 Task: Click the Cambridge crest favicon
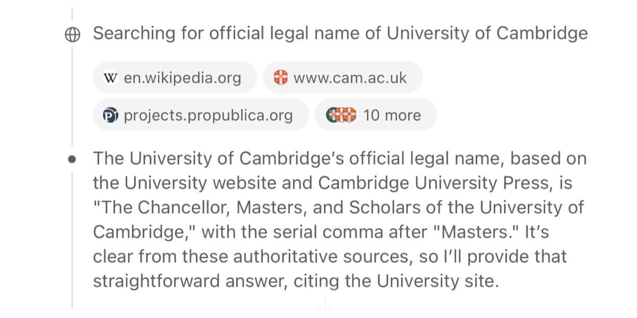tap(280, 78)
